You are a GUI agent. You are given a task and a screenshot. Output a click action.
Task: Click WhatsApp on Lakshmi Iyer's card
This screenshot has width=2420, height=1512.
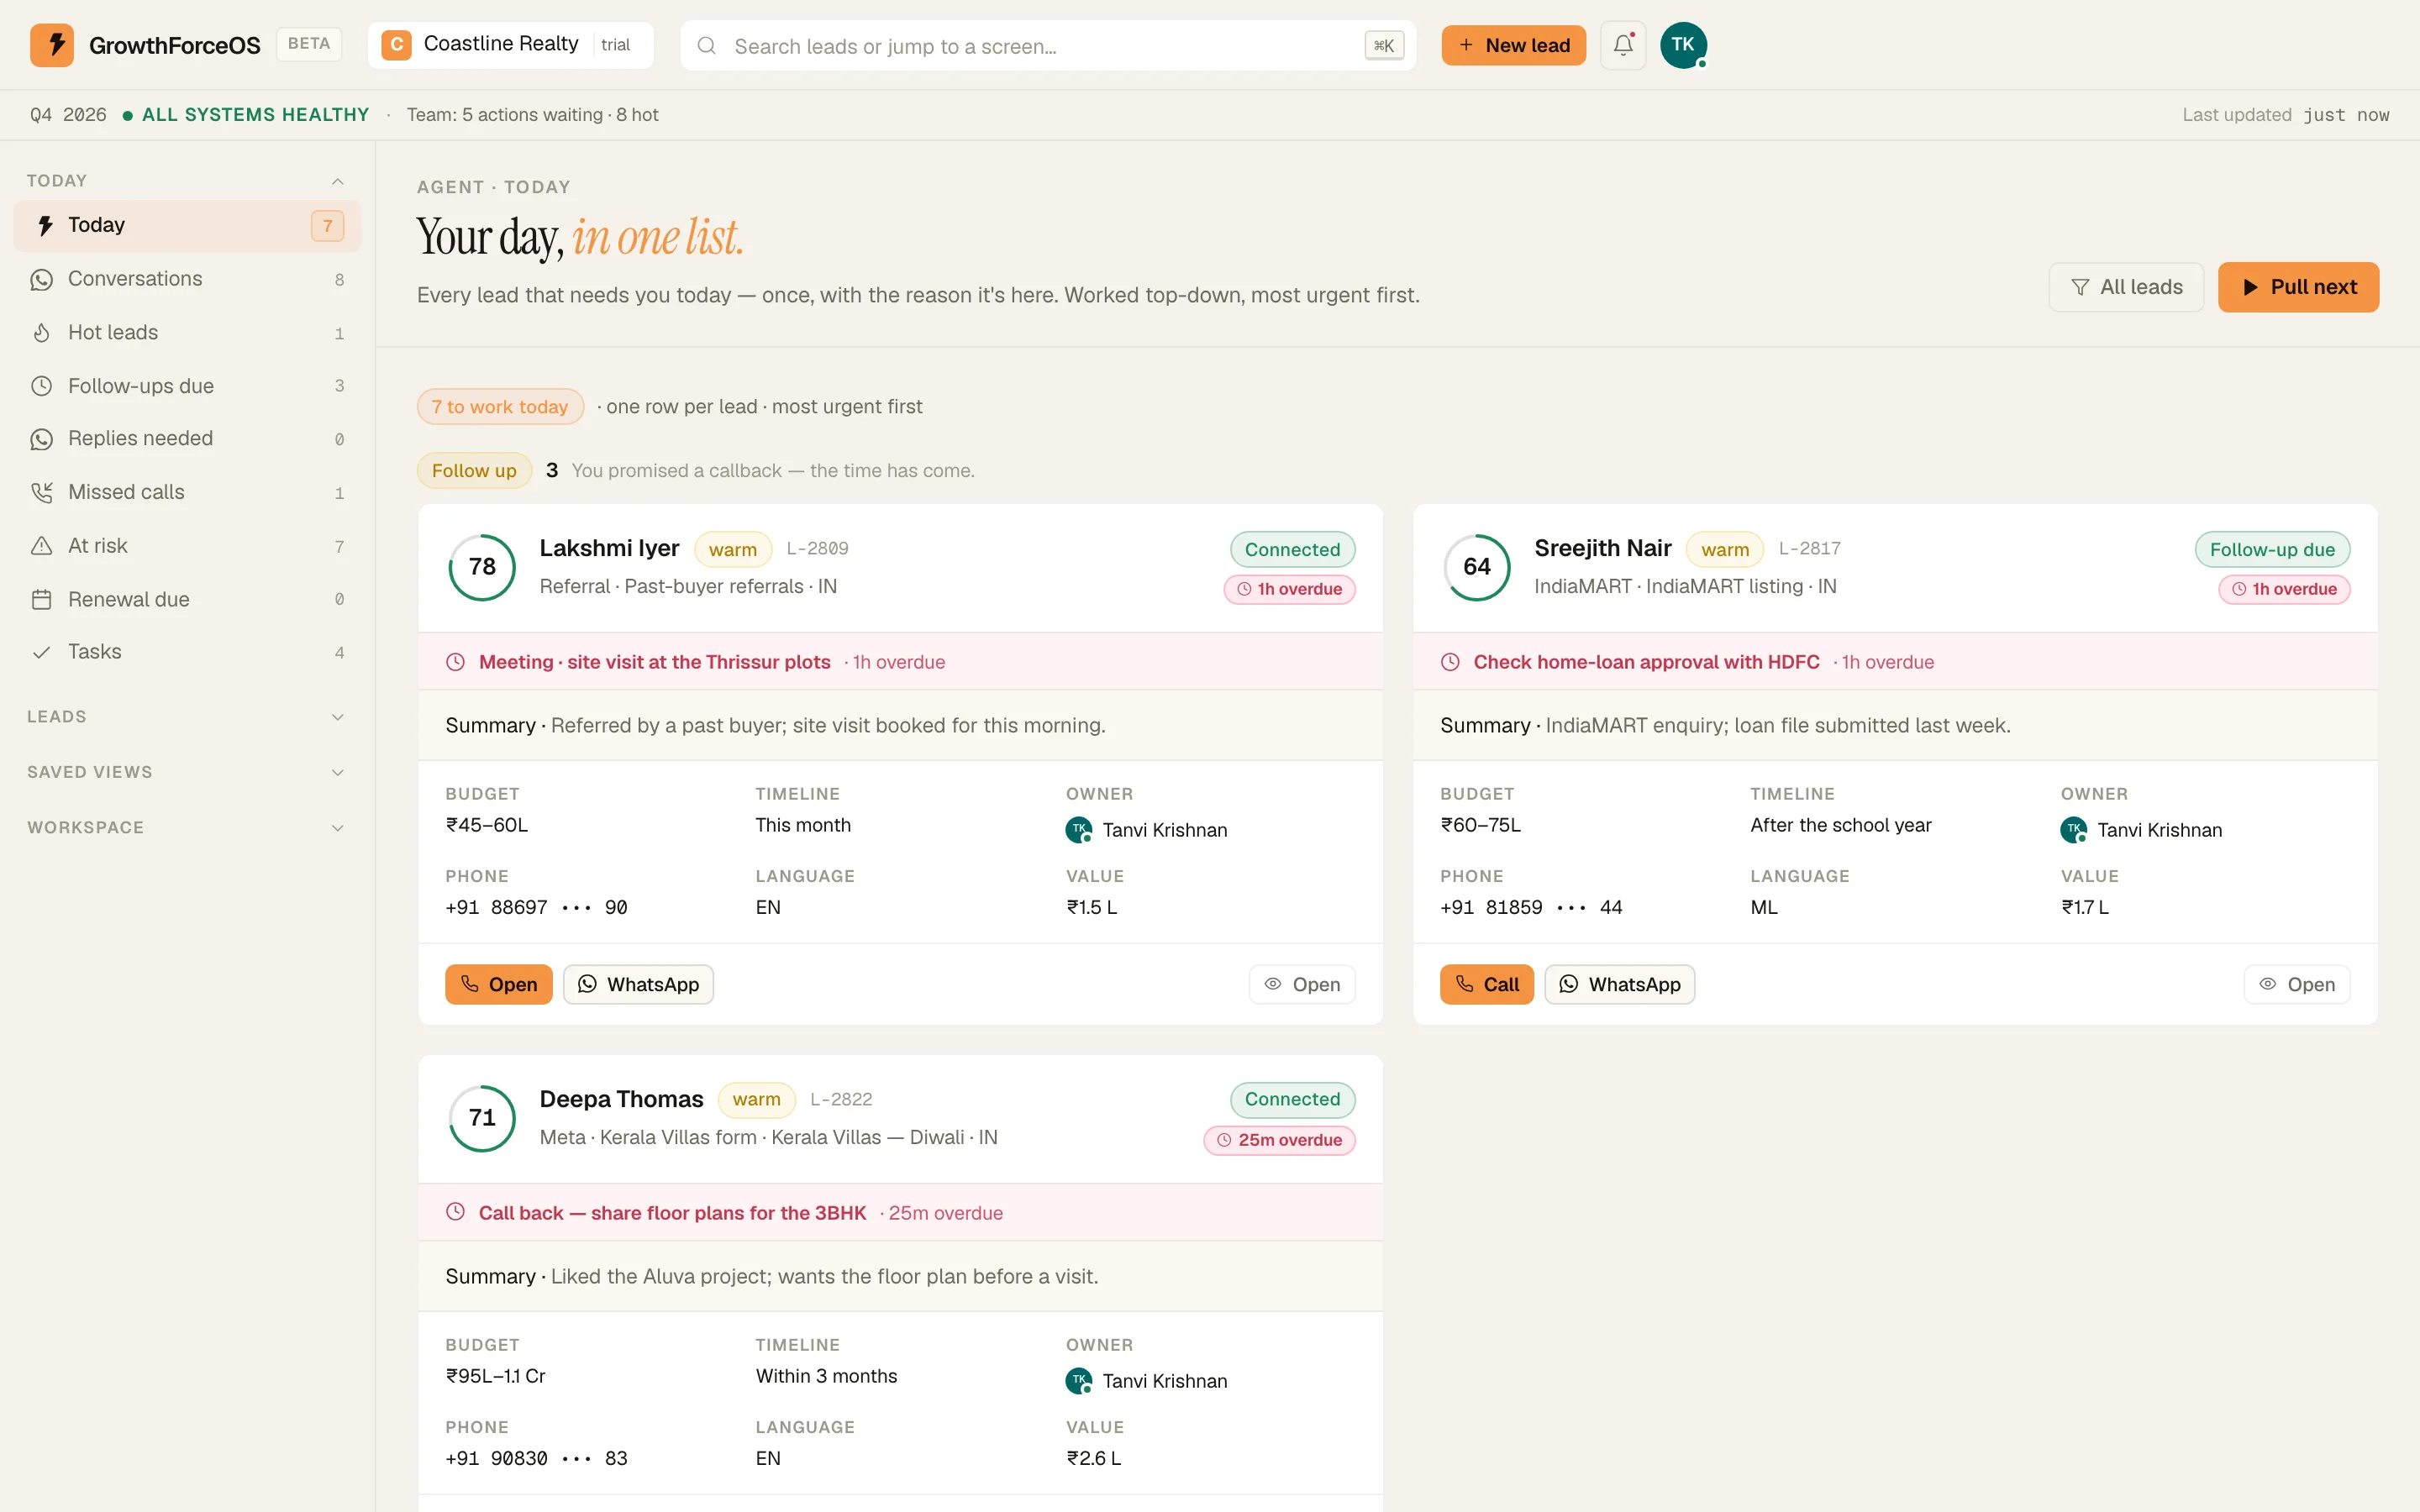638,984
